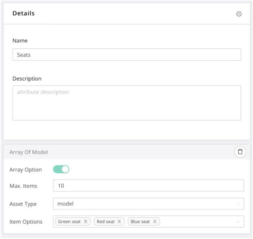
Task: Click the Details panel title
Action: [x=23, y=13]
